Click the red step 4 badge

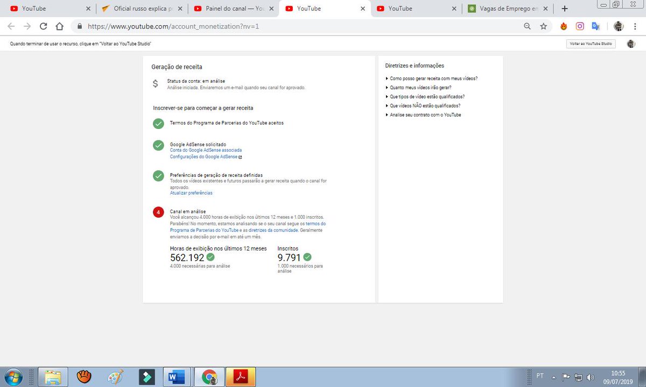[158, 212]
